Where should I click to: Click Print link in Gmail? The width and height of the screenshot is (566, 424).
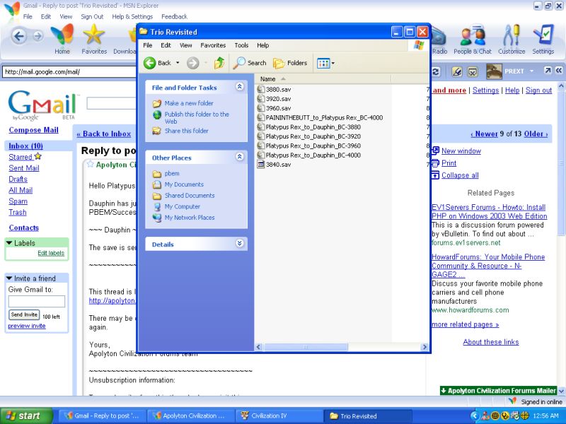(x=449, y=163)
